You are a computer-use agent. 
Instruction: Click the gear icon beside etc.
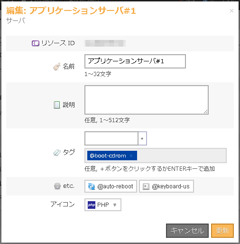pos(57,186)
